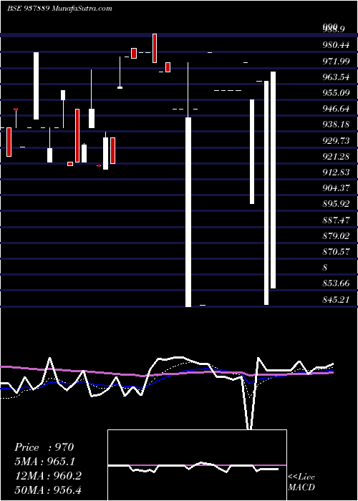Click the 929.73 price axis label
This screenshot has width=358, height=501.
[336, 140]
